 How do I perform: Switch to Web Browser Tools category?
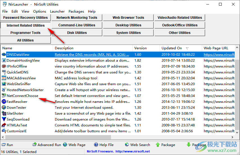(x=128, y=18)
